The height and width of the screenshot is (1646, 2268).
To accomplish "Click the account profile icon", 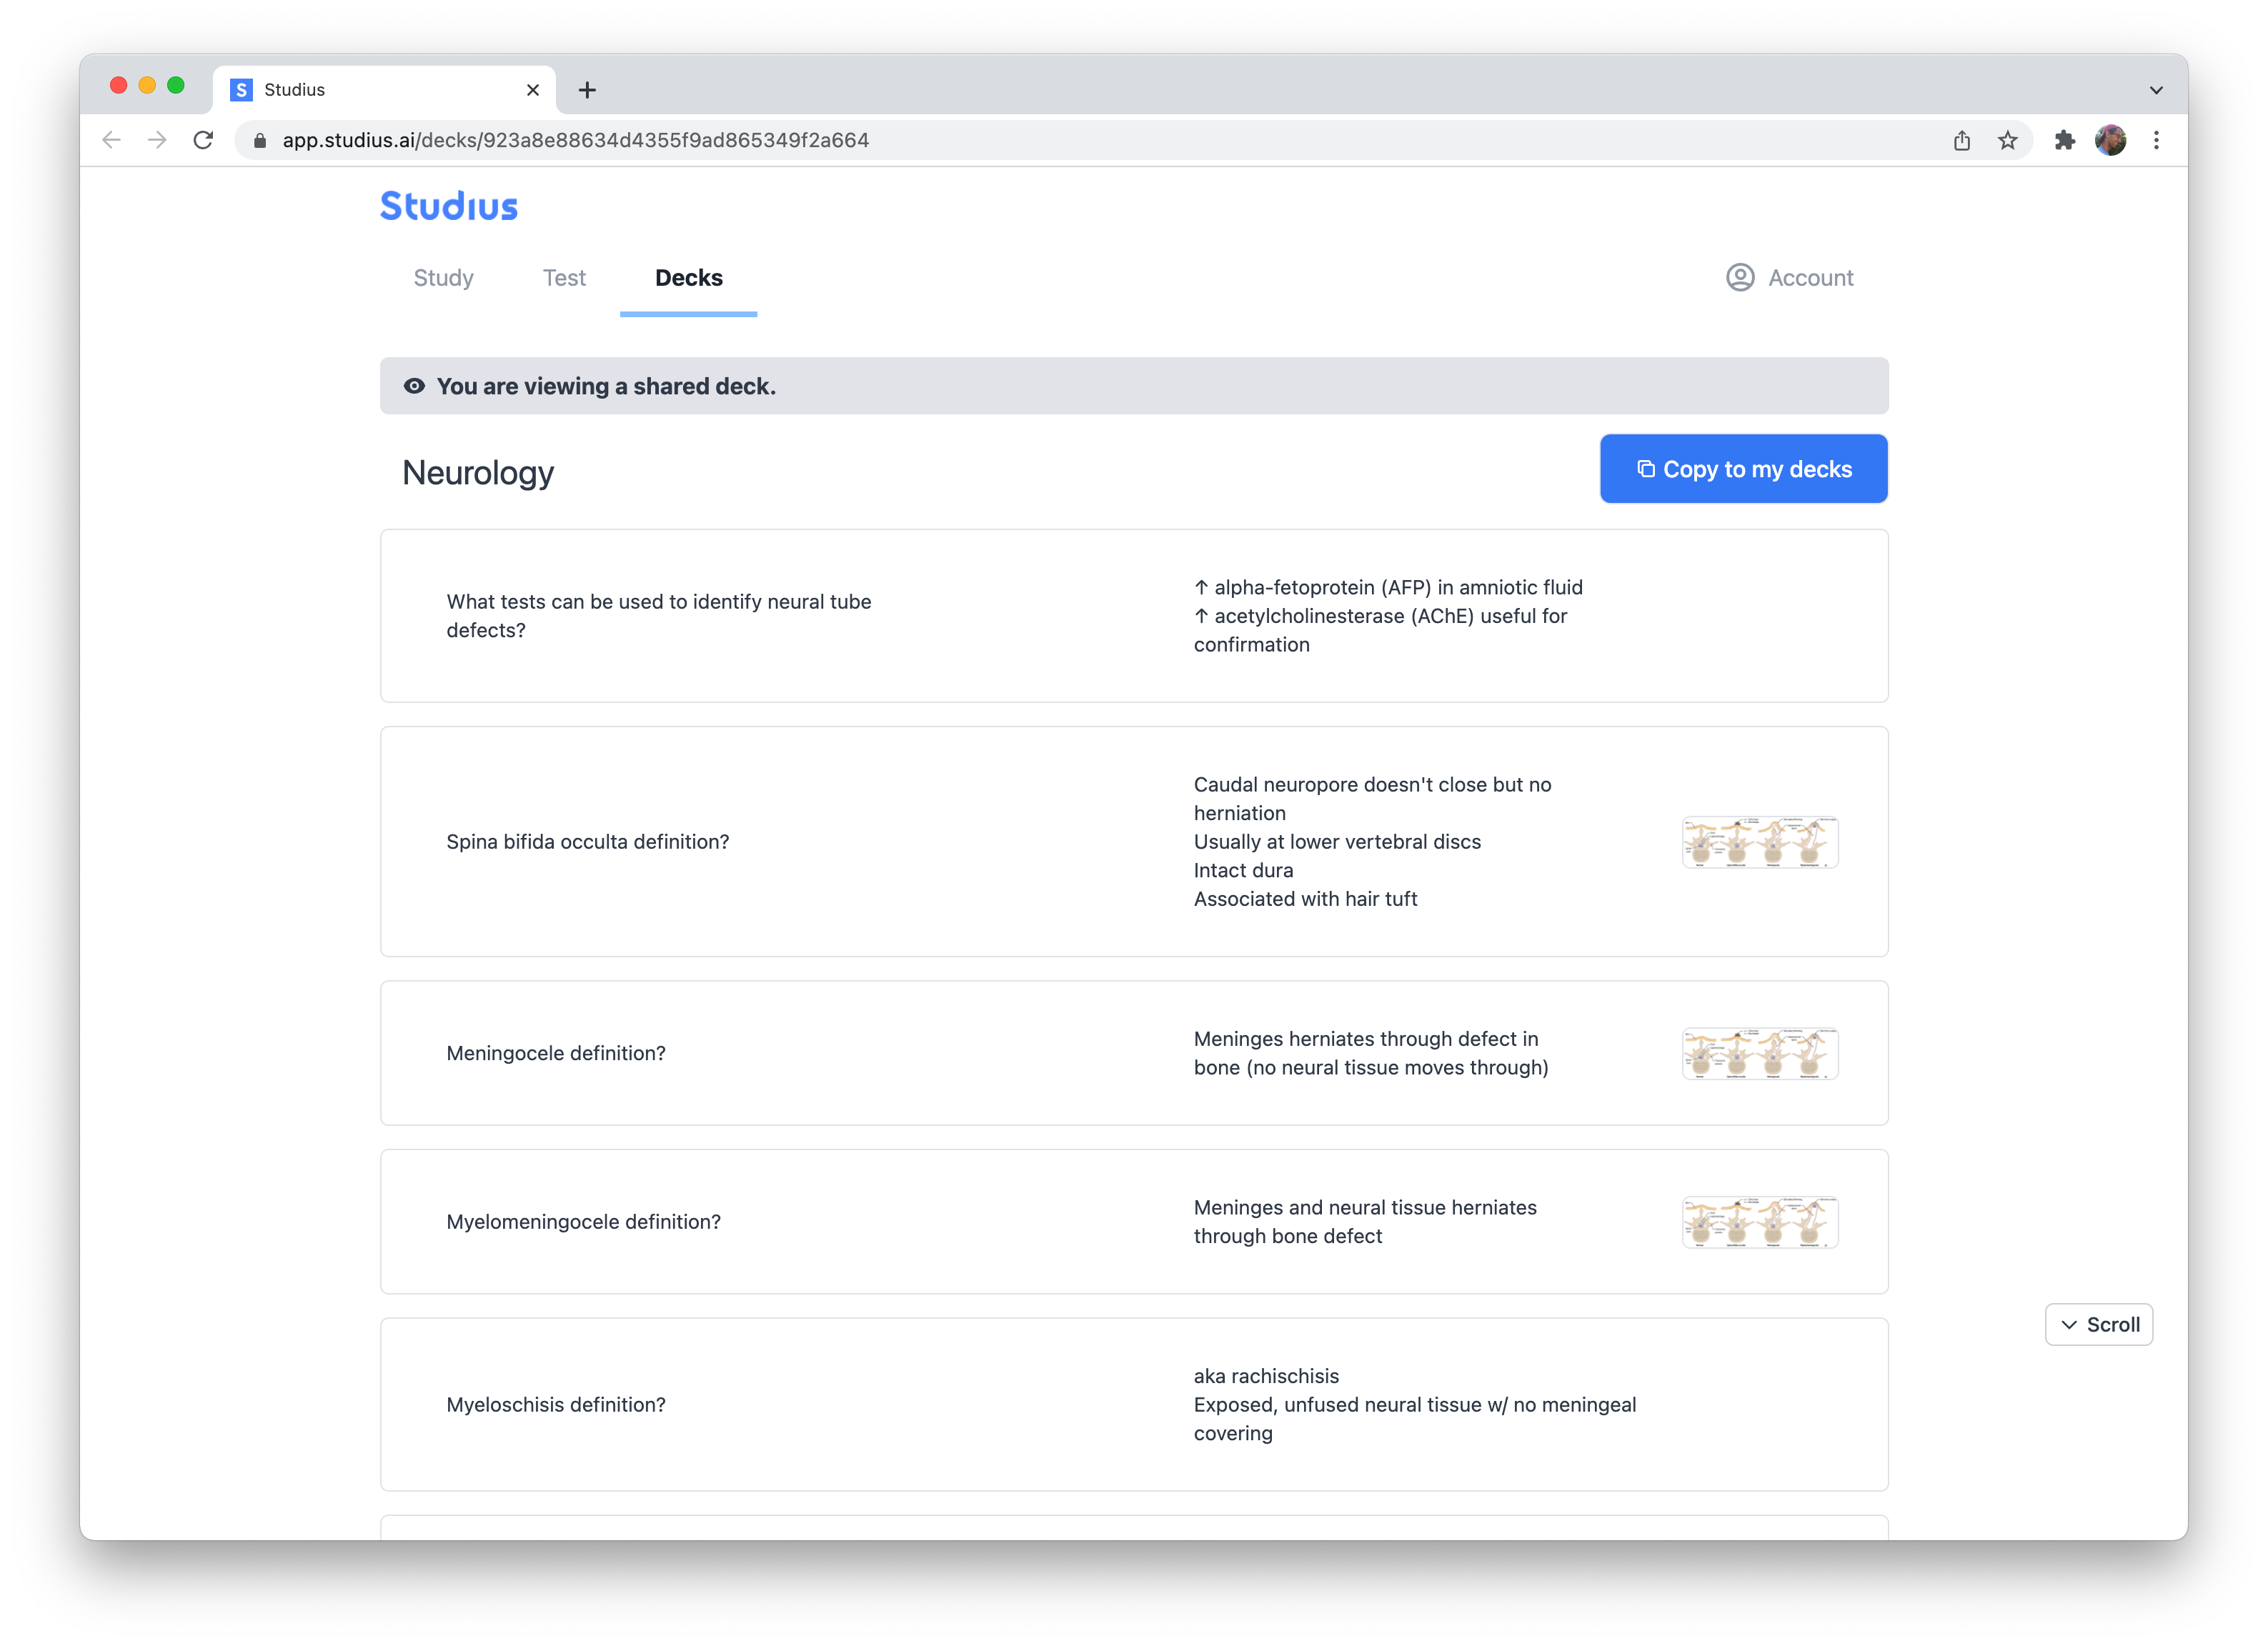I will pyautogui.click(x=1739, y=277).
